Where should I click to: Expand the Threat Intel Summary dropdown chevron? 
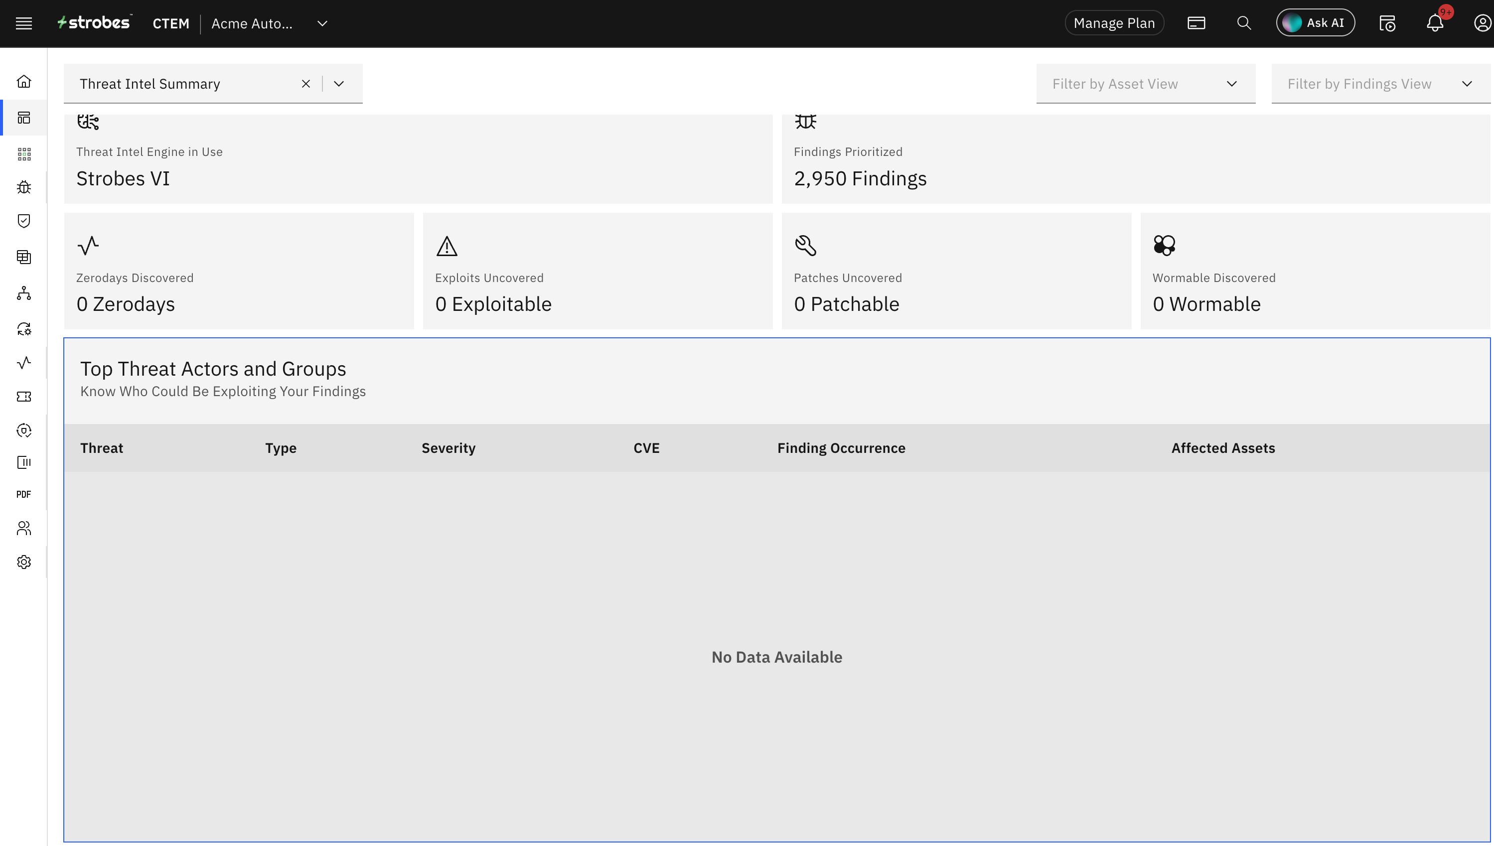tap(339, 84)
